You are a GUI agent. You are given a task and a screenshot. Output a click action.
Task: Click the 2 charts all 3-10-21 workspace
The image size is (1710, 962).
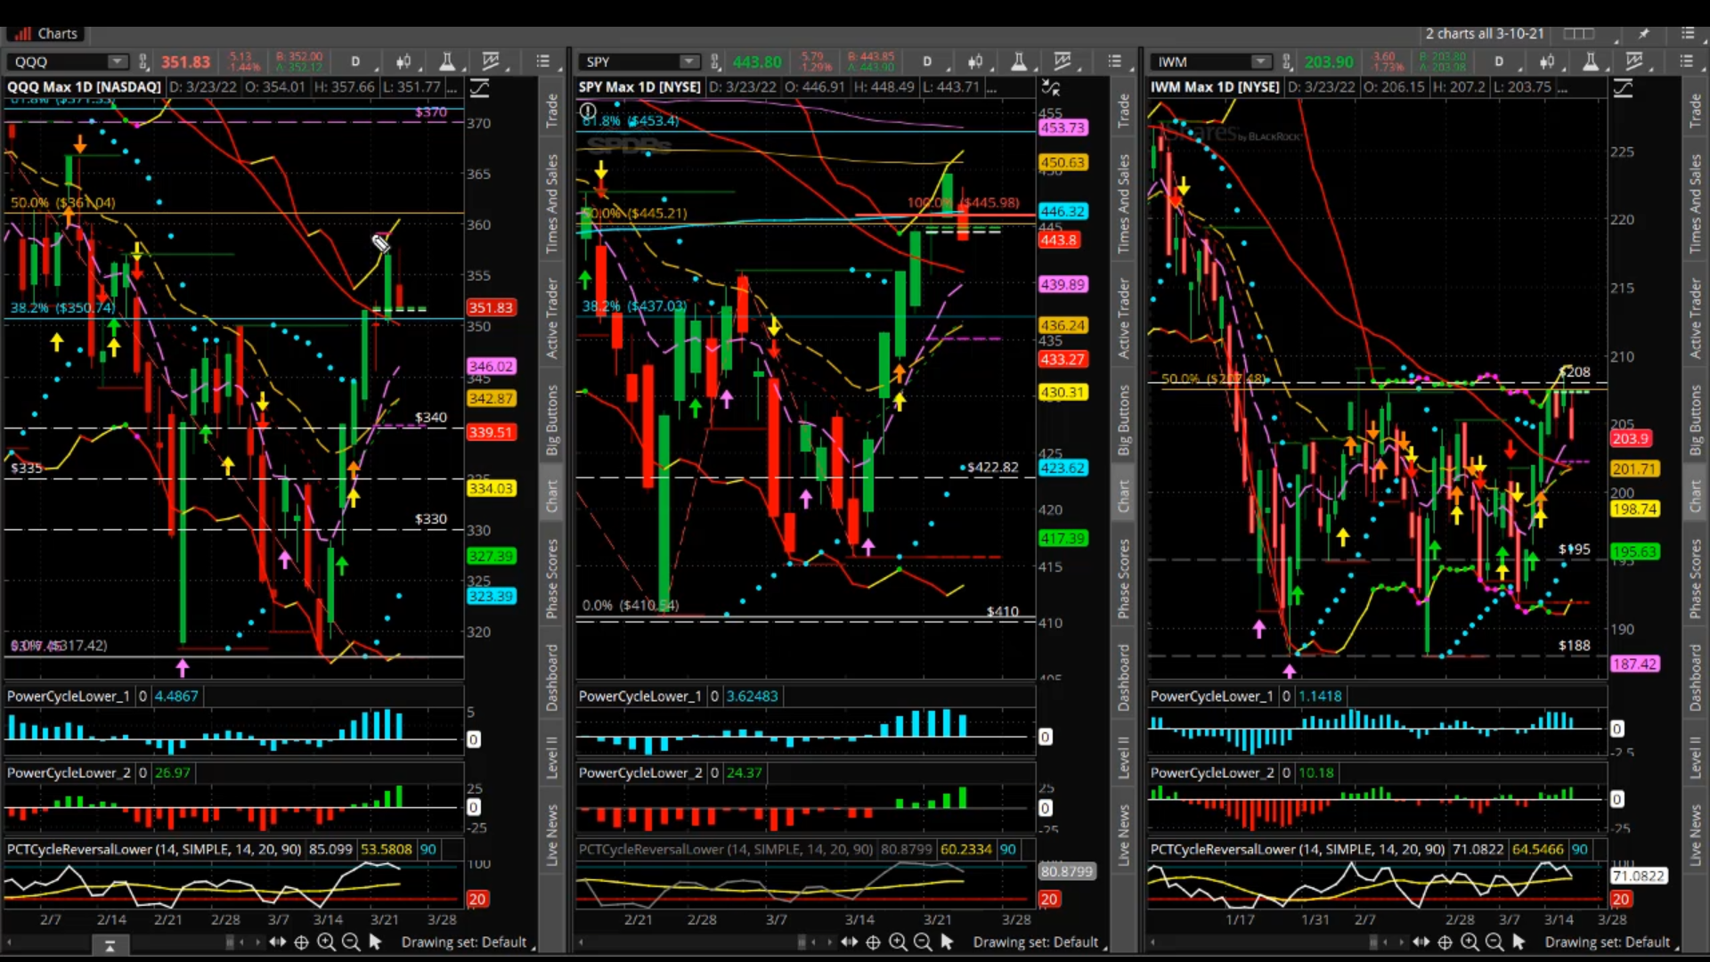tap(1485, 33)
